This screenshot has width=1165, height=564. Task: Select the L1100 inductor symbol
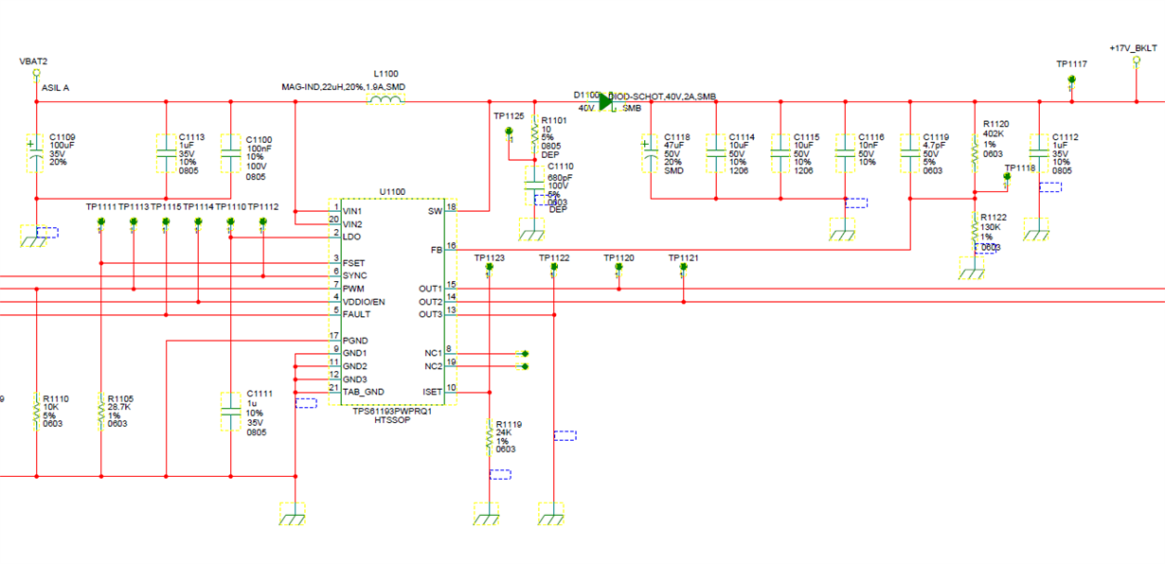(x=385, y=99)
